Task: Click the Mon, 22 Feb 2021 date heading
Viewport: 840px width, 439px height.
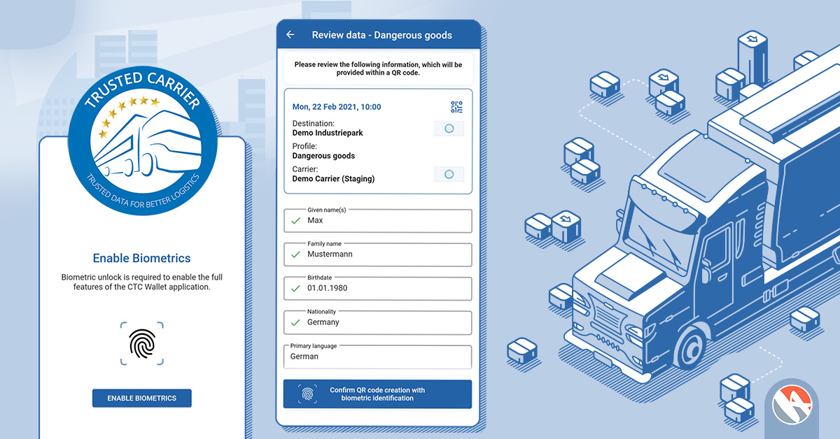Action: tap(336, 107)
